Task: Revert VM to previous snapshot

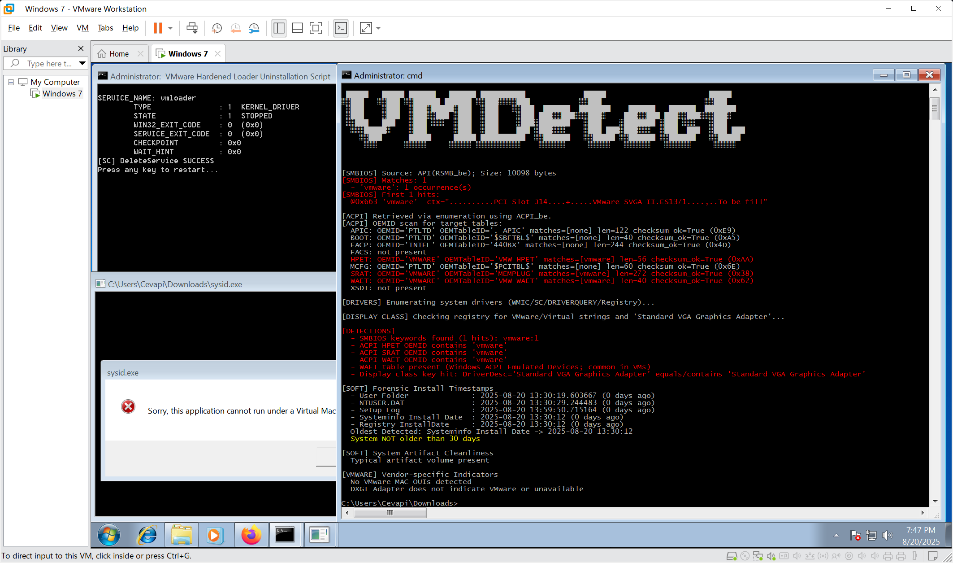Action: click(235, 28)
